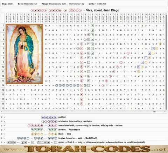Grab the drag handle of the 'associated with' row
168x153 pixels.
2,125
